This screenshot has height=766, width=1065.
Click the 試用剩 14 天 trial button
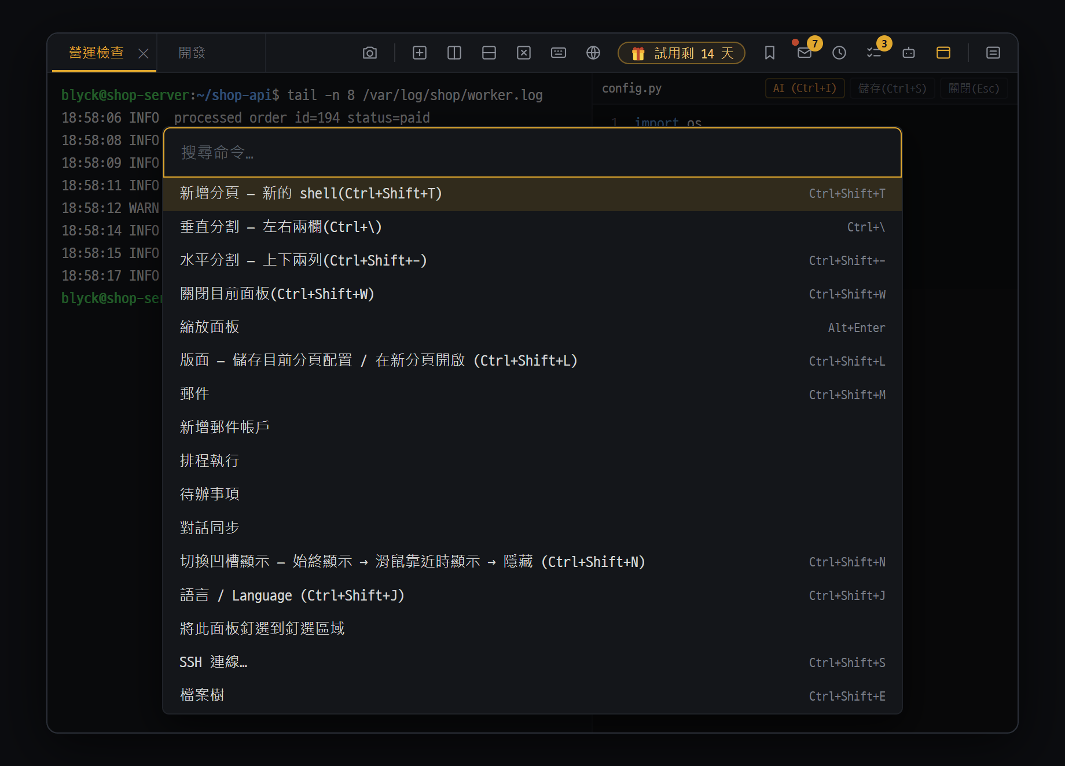coord(681,53)
